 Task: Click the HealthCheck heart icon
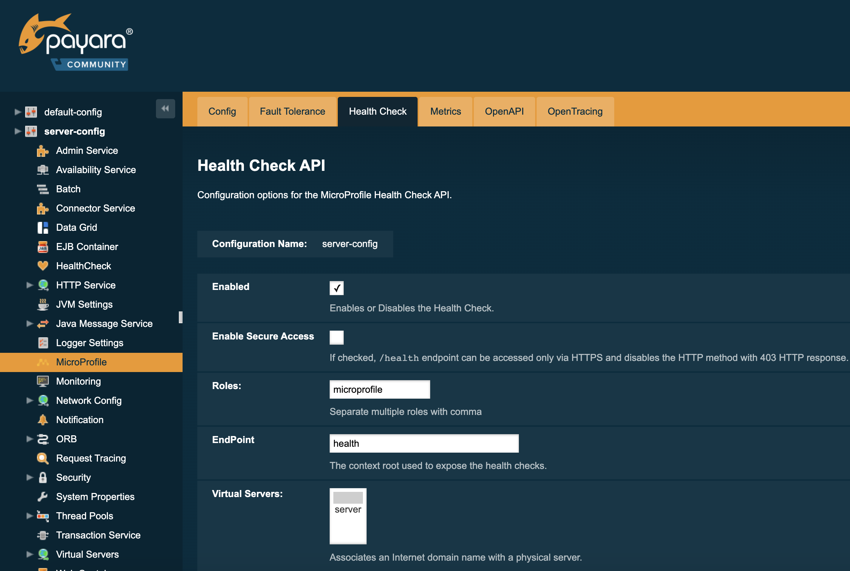tap(43, 266)
